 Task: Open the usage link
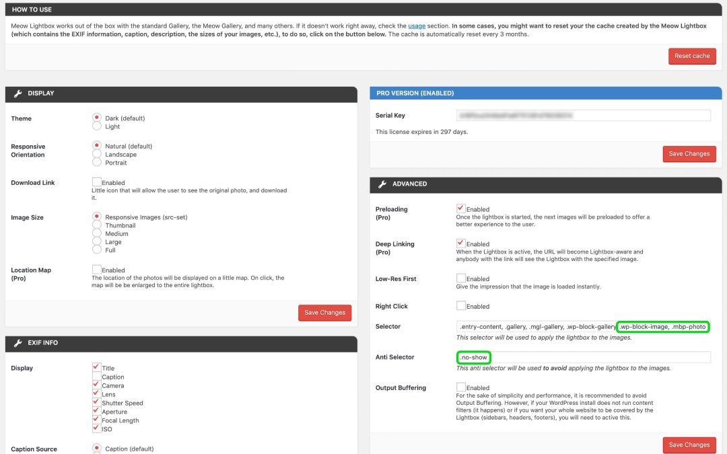pyautogui.click(x=416, y=26)
